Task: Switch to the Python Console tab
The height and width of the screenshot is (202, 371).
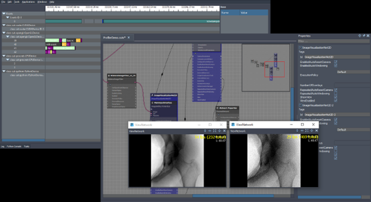Action: coord(14,147)
